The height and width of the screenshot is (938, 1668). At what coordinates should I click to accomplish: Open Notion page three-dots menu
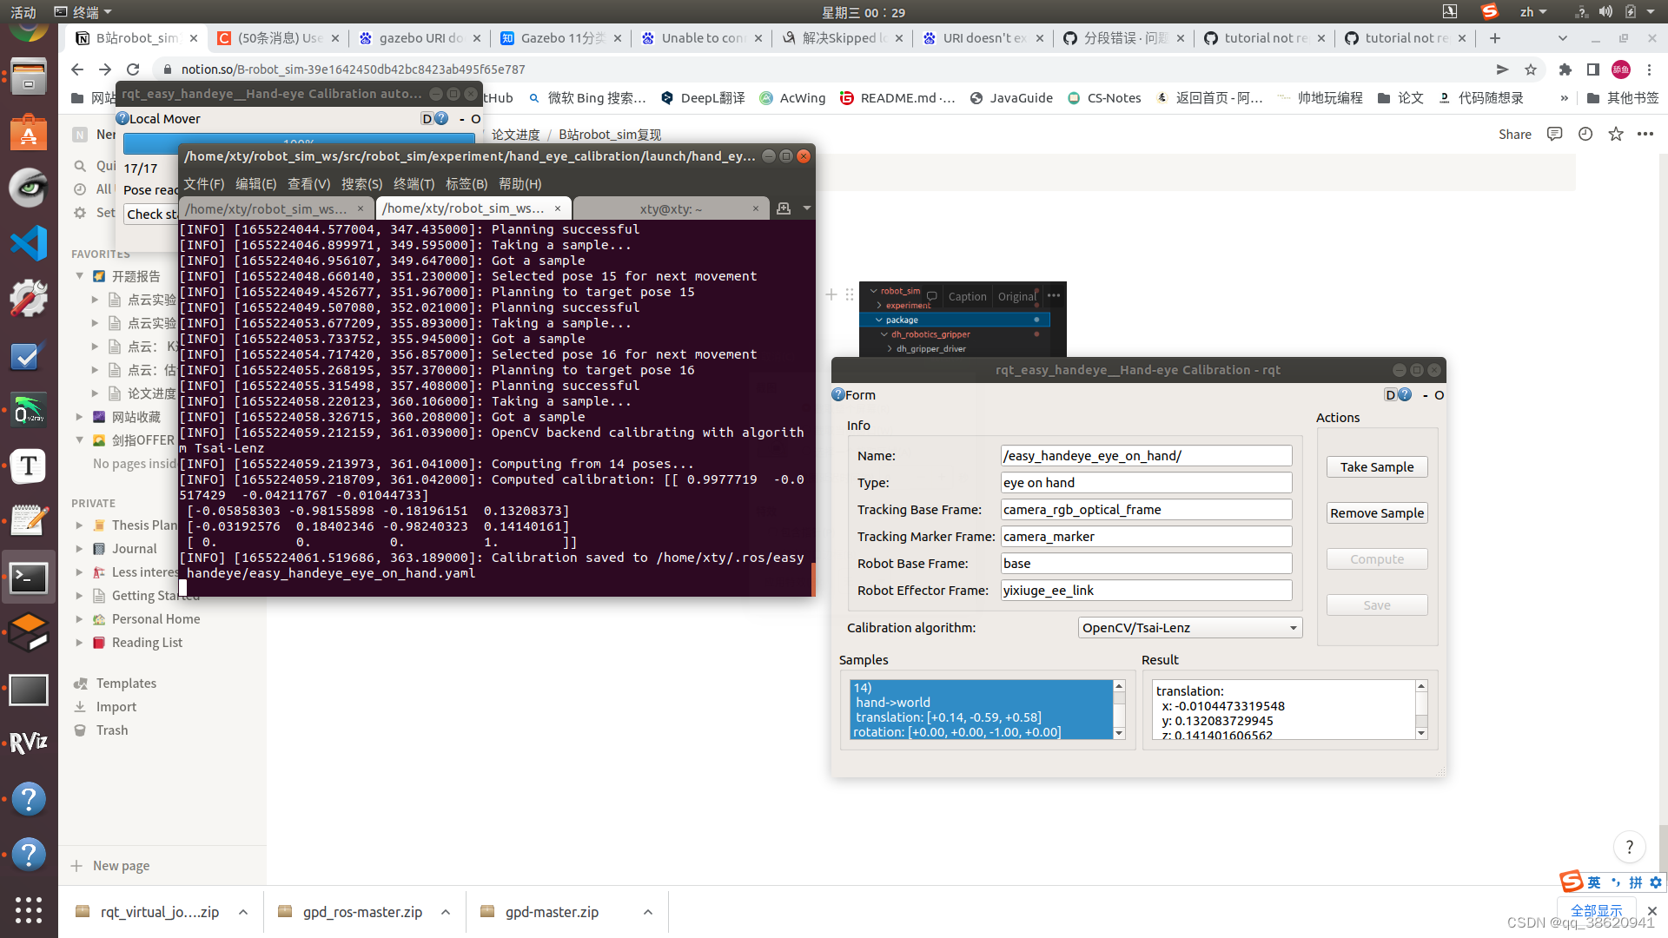pyautogui.click(x=1645, y=134)
